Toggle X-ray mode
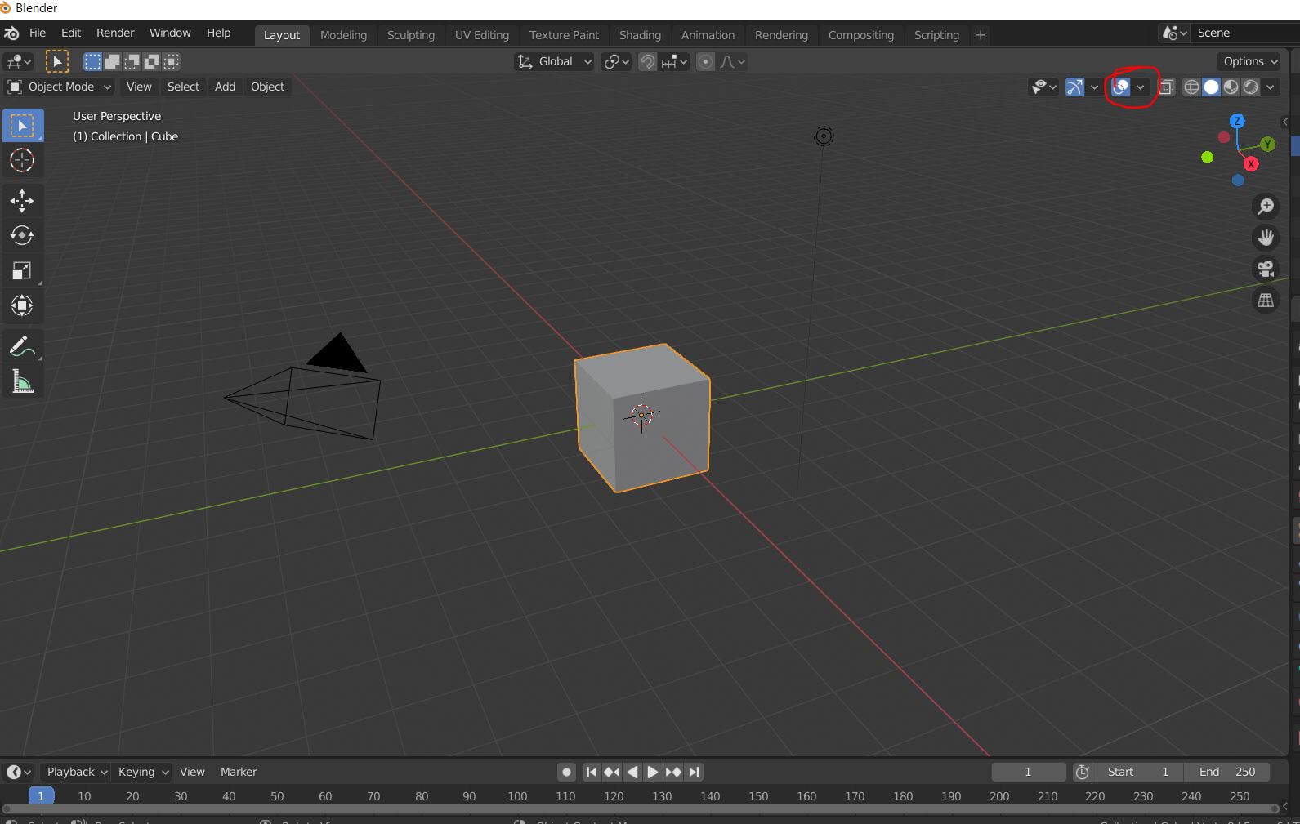This screenshot has height=824, width=1300. point(1167,87)
